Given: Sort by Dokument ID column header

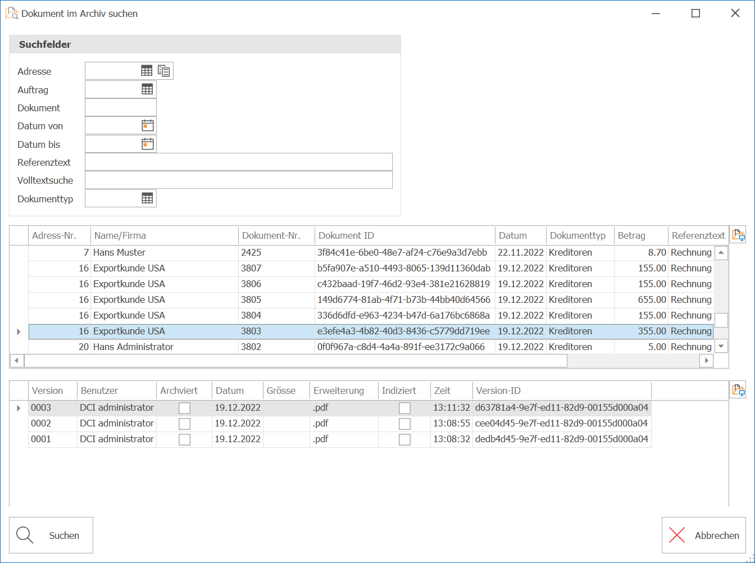Looking at the screenshot, I should pyautogui.click(x=405, y=235).
